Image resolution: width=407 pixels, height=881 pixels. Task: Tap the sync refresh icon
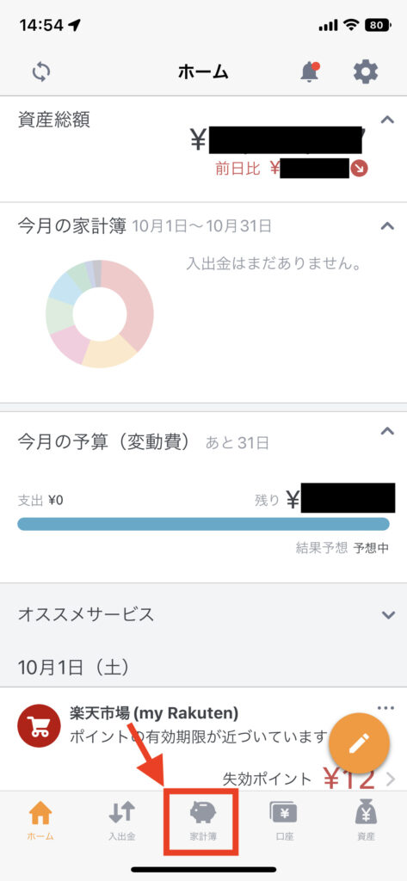41,72
